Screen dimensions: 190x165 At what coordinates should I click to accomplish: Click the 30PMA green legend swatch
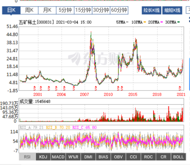point(178,22)
